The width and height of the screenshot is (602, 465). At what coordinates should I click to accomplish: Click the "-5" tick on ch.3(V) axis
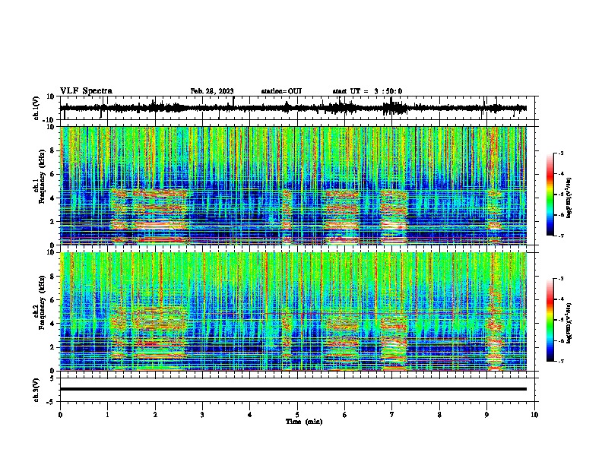[x=51, y=402]
